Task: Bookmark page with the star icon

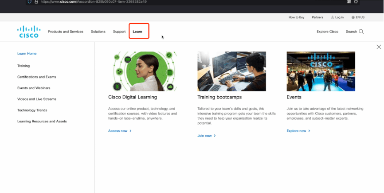Action: 356,2
